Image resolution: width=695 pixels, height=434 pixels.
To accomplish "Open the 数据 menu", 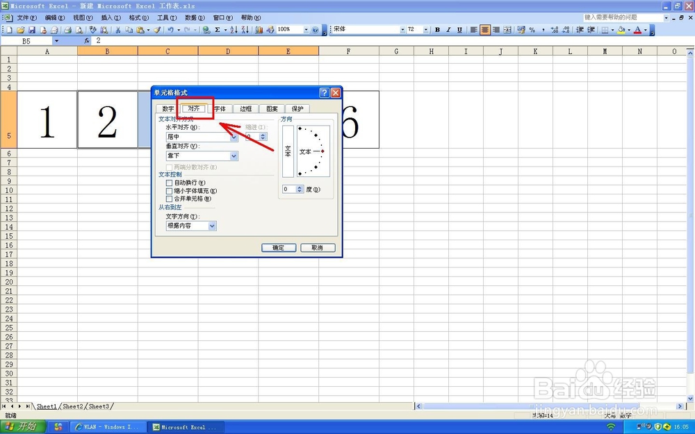I will pyautogui.click(x=195, y=18).
